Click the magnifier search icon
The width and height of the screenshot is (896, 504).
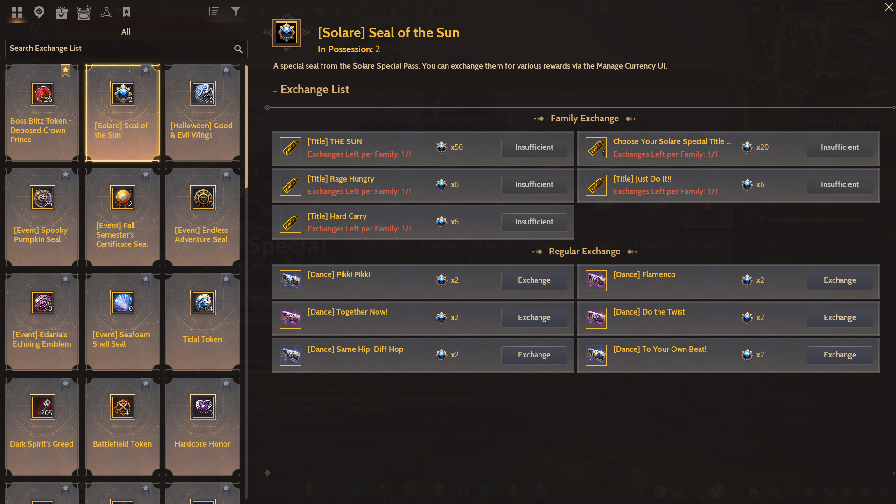(x=238, y=49)
